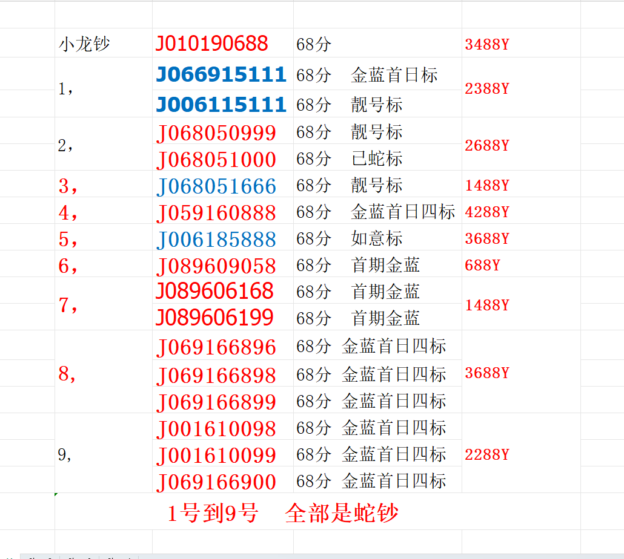Image resolution: width=624 pixels, height=559 pixels.
Task: Select the blue serial J068051666
Action: tap(216, 186)
